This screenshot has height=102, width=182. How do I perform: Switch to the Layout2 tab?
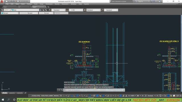pos(19,93)
